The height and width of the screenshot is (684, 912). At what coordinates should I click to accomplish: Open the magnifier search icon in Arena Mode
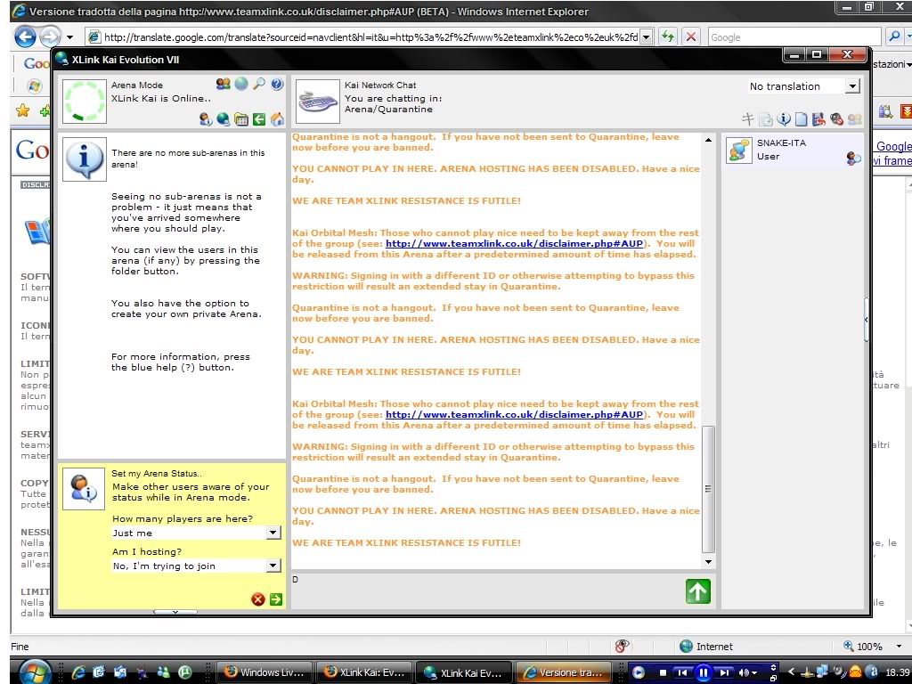click(259, 84)
